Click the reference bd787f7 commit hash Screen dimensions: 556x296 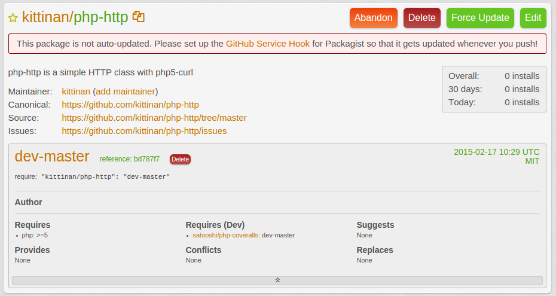point(129,159)
